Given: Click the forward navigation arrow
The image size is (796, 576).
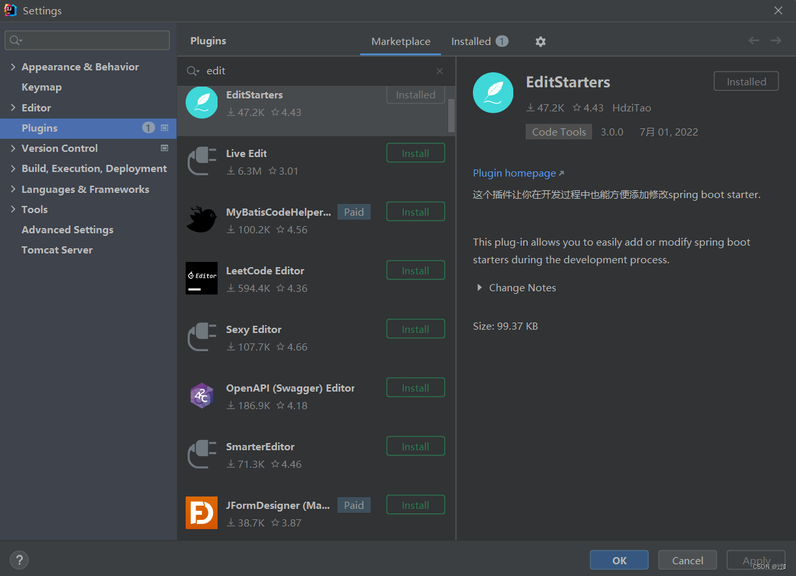Looking at the screenshot, I should tap(776, 40).
